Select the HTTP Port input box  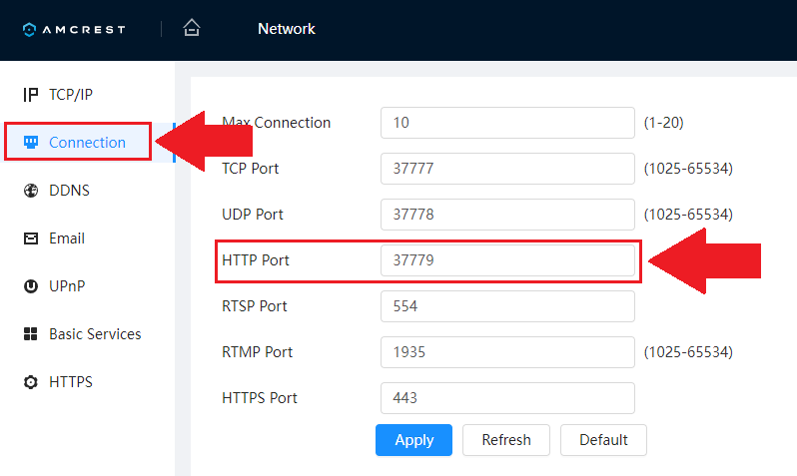pos(507,260)
